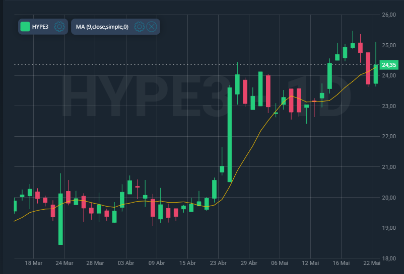This screenshot has width=404, height=274.
Task: Select the tall green candle reaching below 19,00
Action: pos(60,219)
